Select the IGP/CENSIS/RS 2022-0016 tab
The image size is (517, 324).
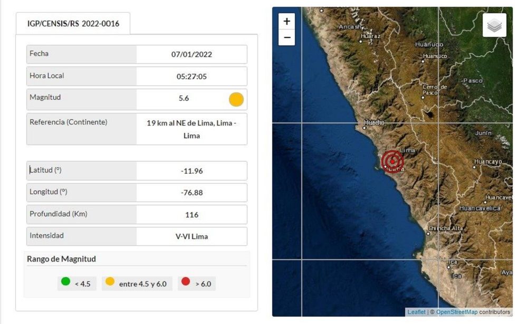click(x=73, y=24)
